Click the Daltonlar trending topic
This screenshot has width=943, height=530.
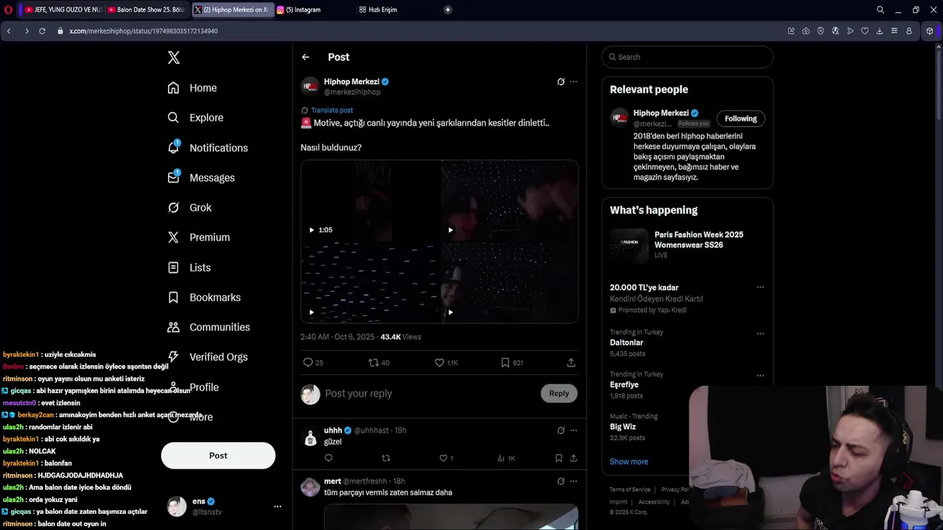click(x=627, y=343)
